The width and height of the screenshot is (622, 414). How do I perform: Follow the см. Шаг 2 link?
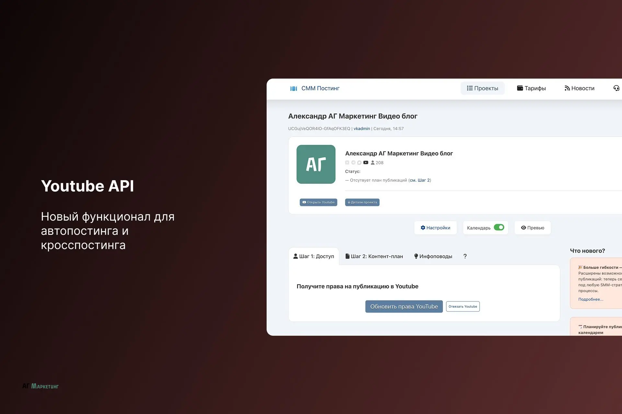pos(420,180)
